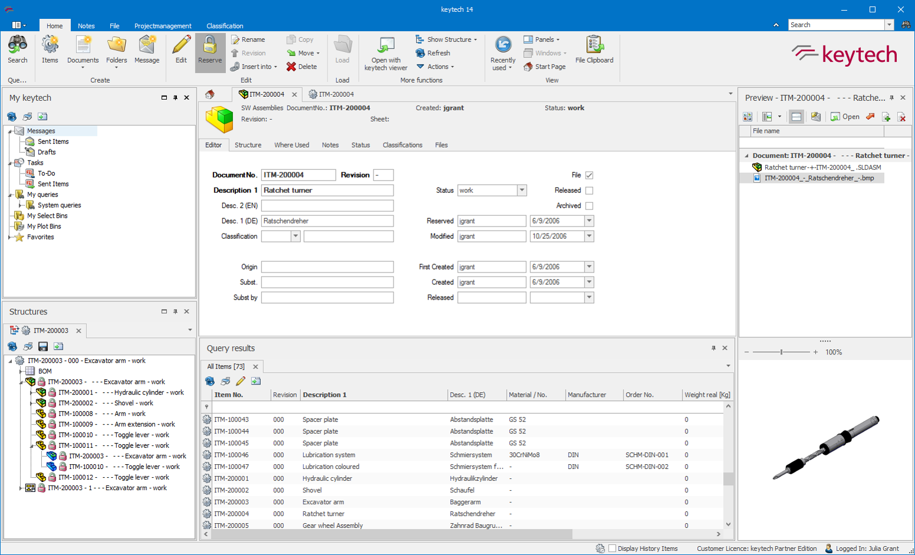Enable the Archived checkbox

(588, 205)
